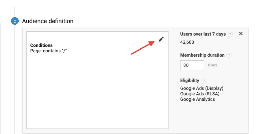Click the Users over last 7 days label

click(x=203, y=34)
